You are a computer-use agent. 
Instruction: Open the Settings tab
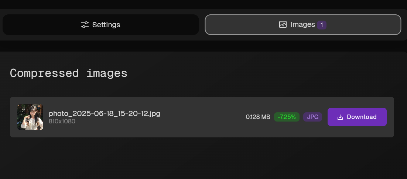tap(101, 25)
